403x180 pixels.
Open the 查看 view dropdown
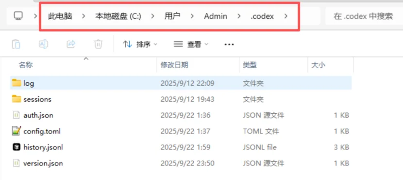[191, 45]
